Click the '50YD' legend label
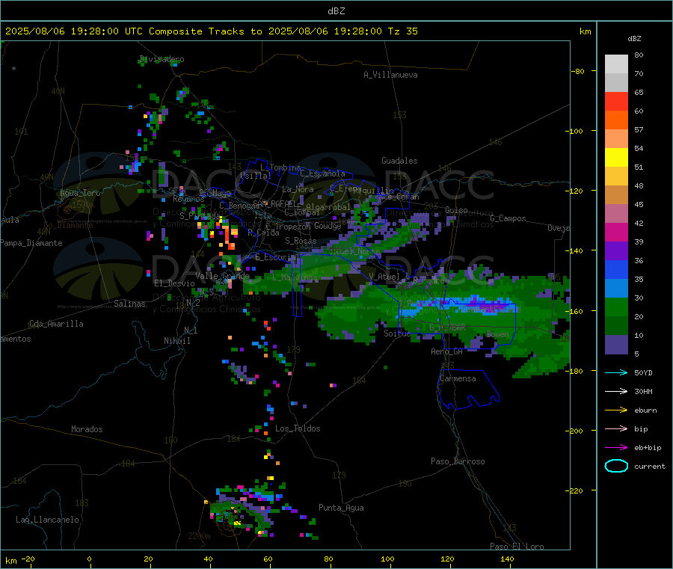Image resolution: width=673 pixels, height=569 pixels. coord(643,372)
